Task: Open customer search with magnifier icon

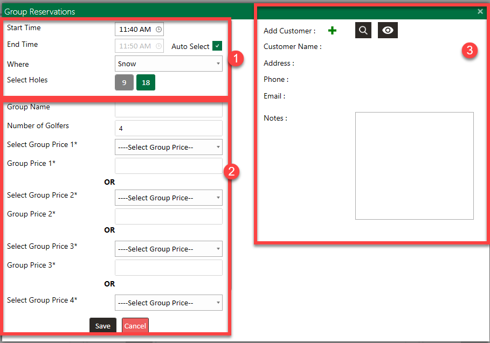Action: click(x=363, y=31)
